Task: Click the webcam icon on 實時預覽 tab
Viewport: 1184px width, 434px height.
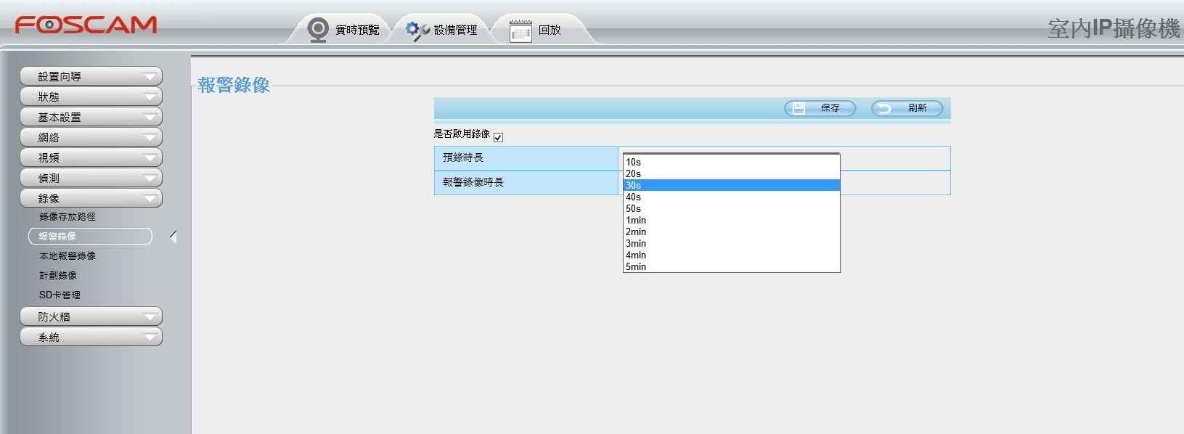Action: pos(318,30)
